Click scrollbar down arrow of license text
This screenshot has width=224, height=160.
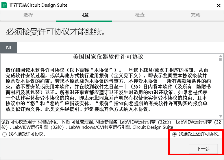click(x=221, y=116)
